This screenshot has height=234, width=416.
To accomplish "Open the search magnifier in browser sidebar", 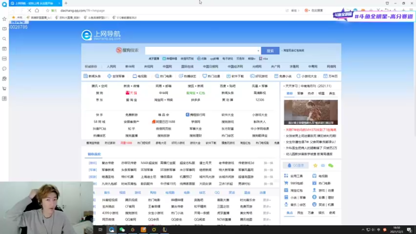I will 4,38.
